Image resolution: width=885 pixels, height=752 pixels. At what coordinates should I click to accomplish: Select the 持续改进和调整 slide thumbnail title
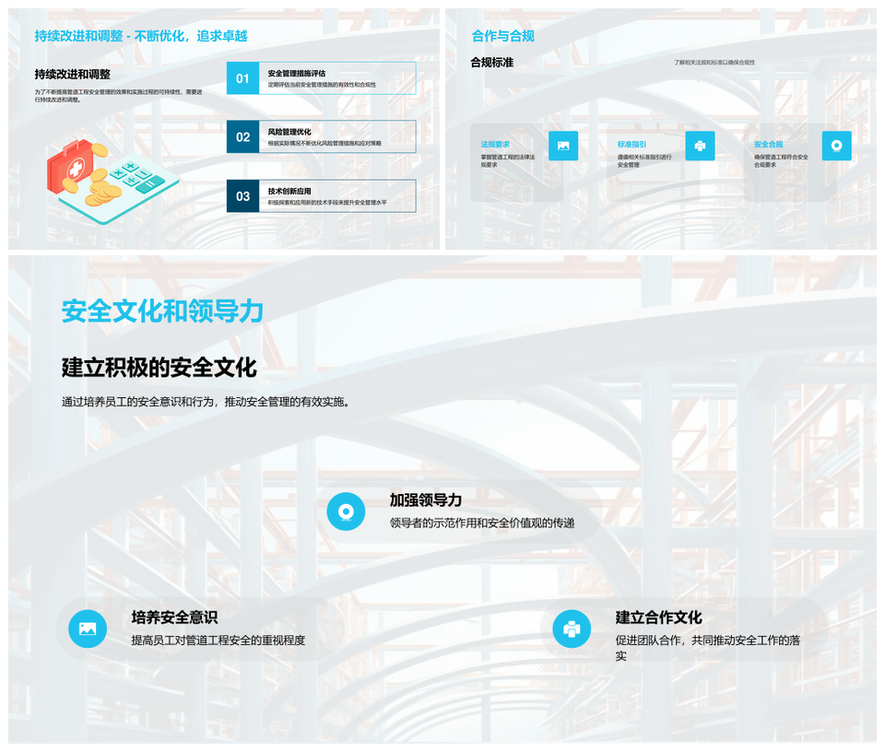click(x=140, y=36)
